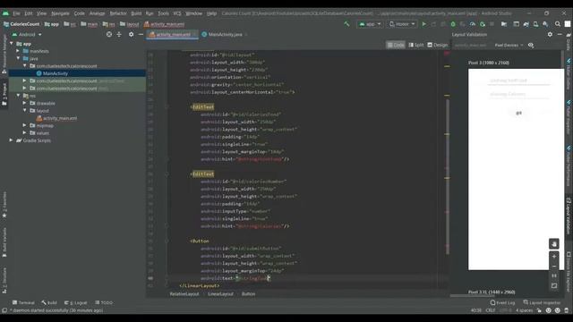Toggle the Structure side tool window
This screenshot has height=322, width=573.
coord(4,281)
